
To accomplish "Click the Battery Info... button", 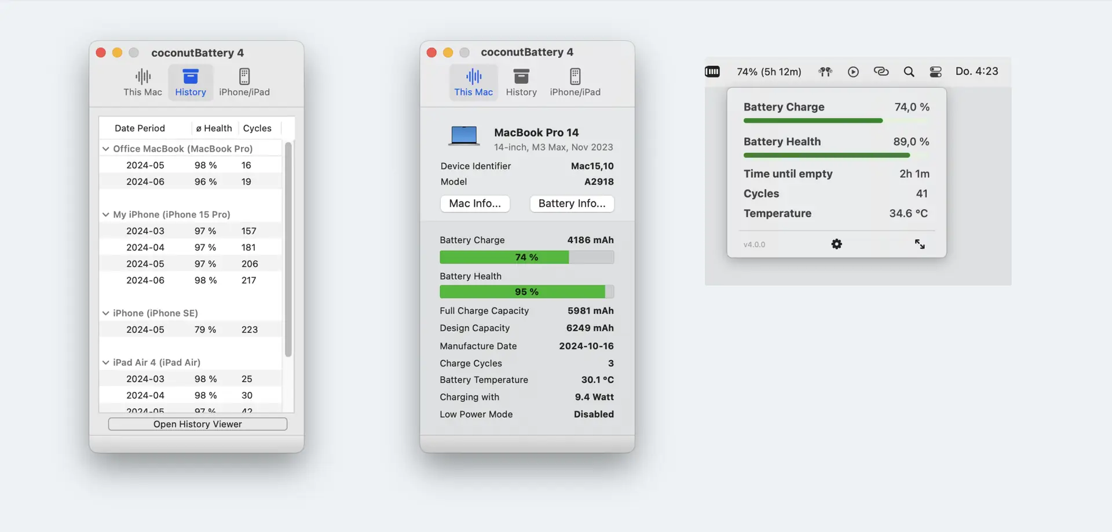I will (572, 203).
